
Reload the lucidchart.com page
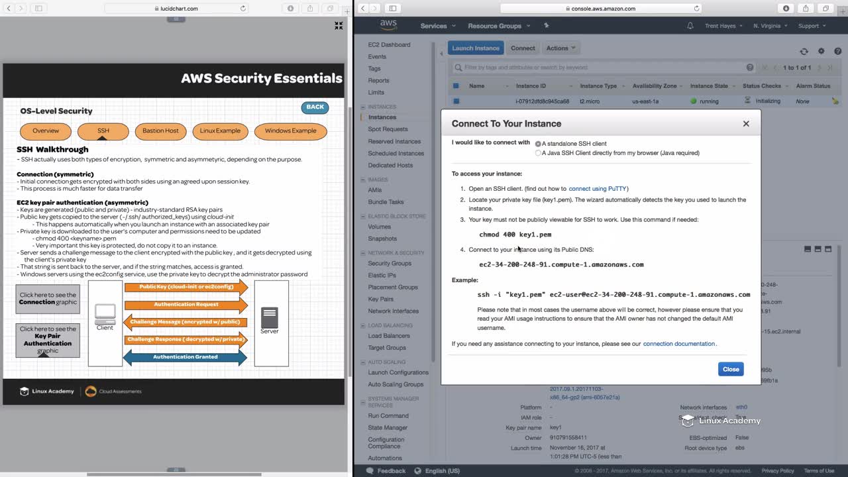(x=243, y=9)
